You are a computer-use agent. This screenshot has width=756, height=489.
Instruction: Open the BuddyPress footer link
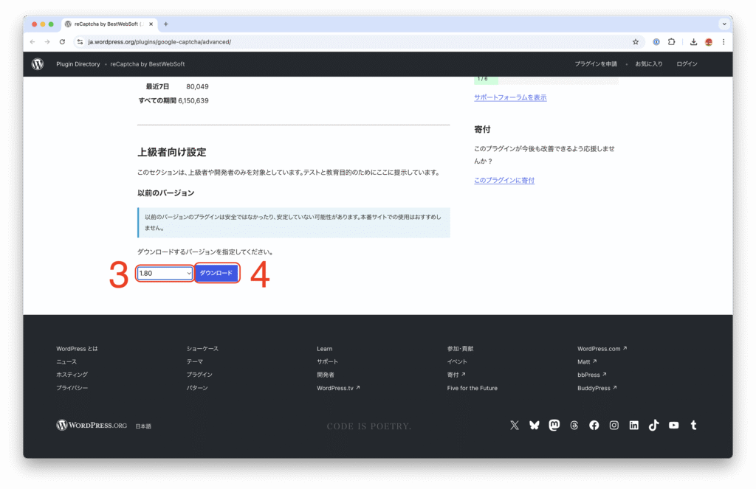click(597, 388)
